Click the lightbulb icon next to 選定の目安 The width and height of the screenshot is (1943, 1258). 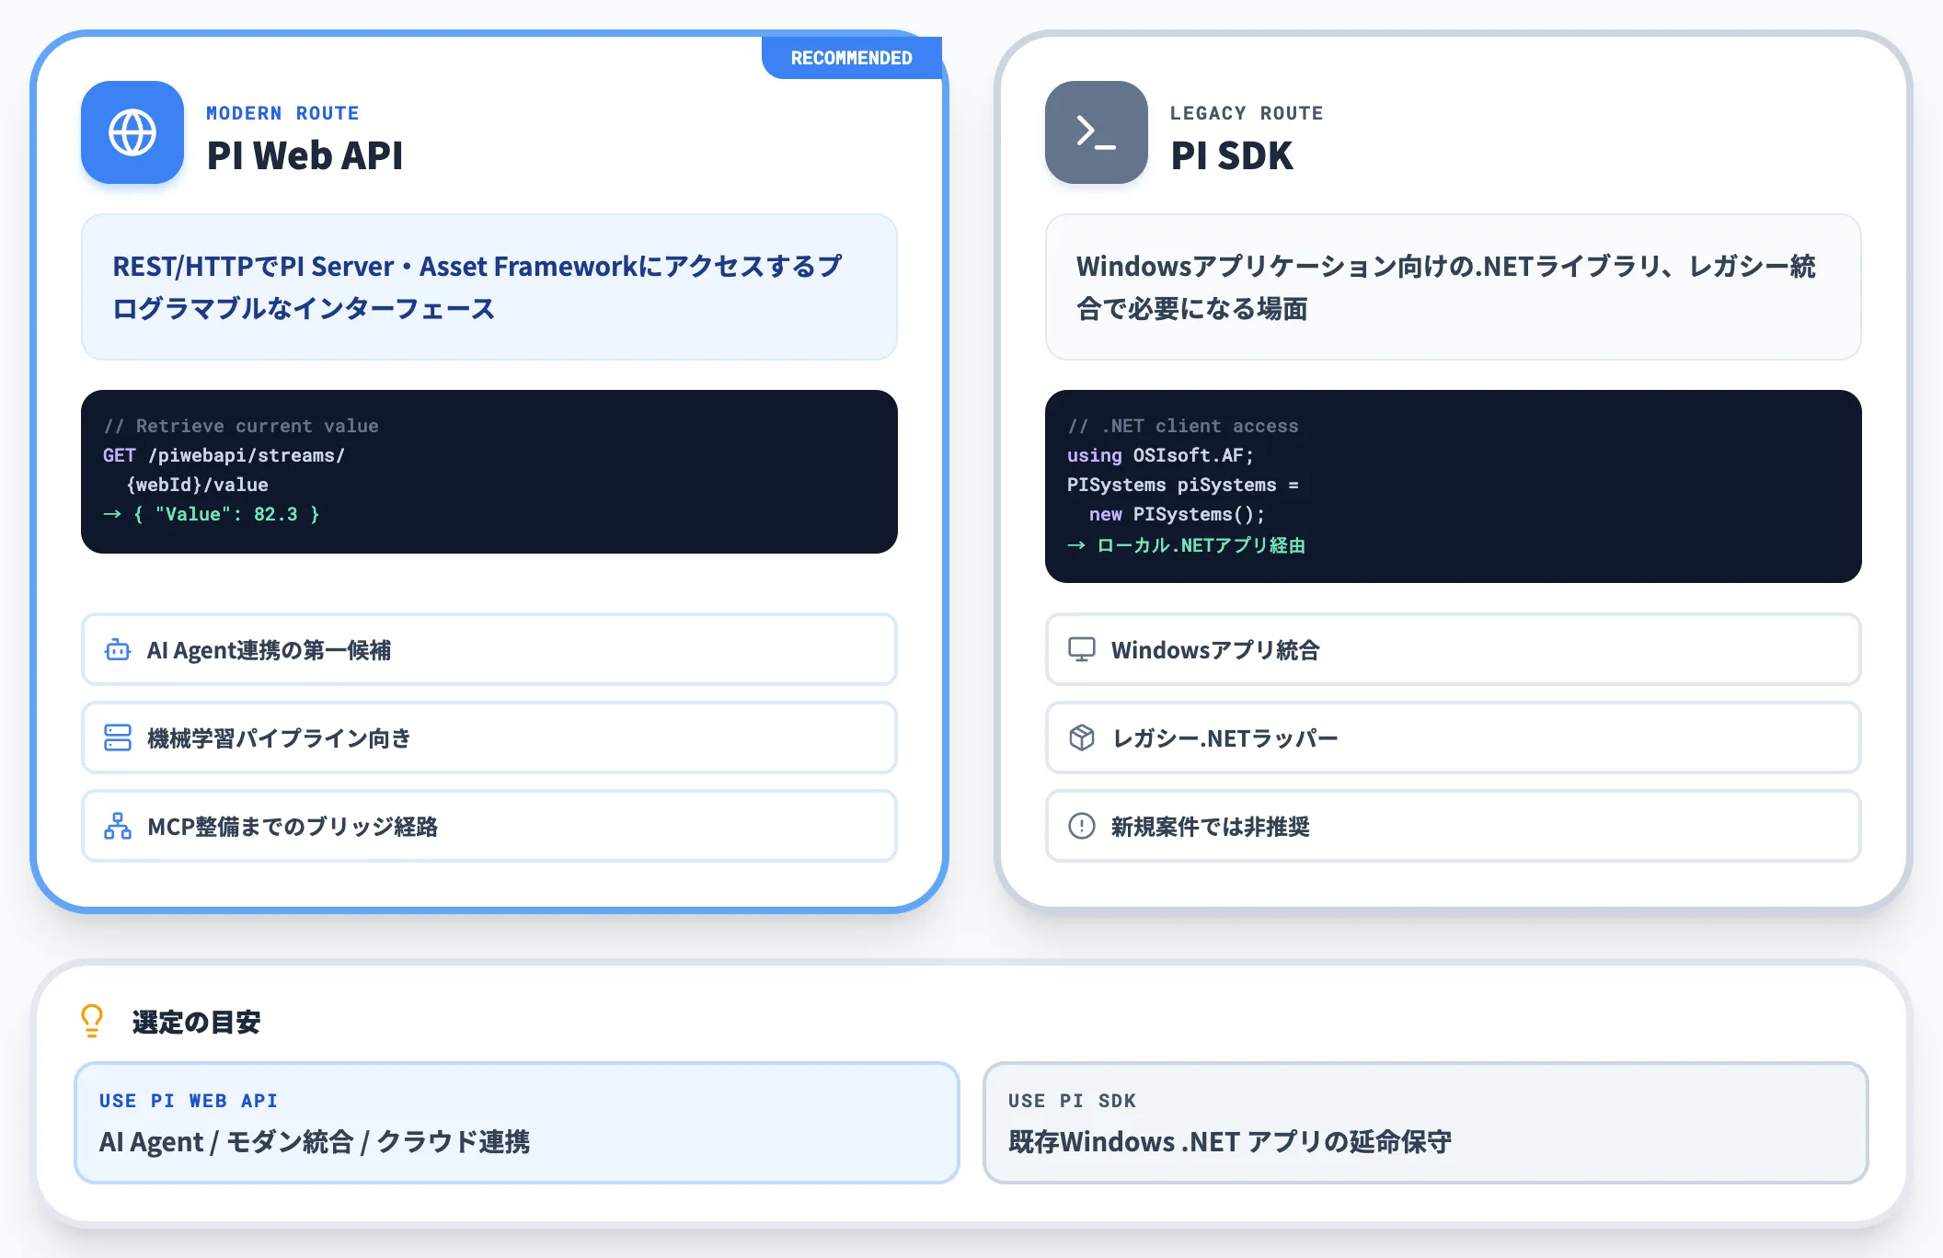click(x=92, y=1021)
